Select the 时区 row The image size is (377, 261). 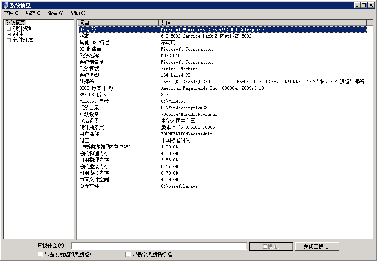point(222,140)
